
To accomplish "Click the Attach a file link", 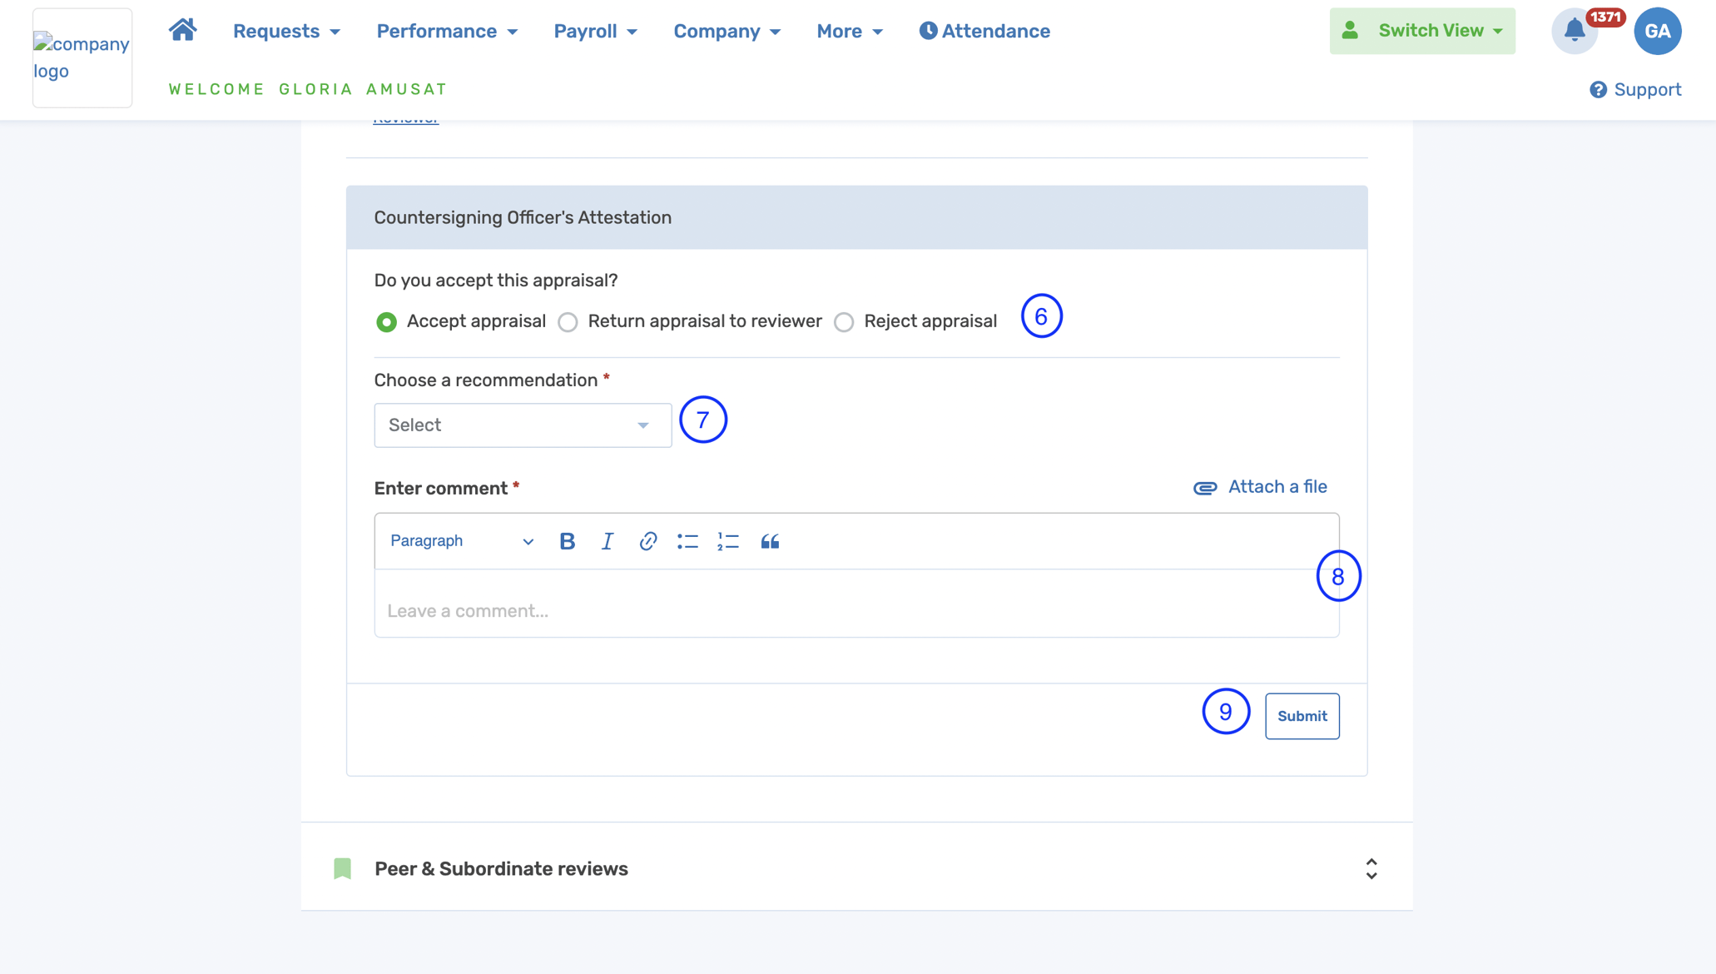I will [x=1260, y=487].
